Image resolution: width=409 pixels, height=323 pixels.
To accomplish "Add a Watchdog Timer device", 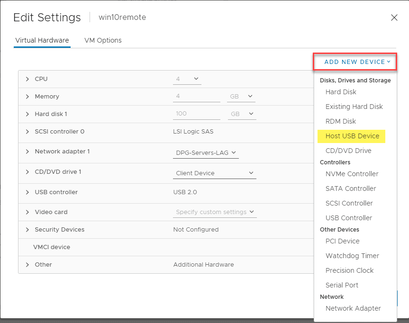I will tap(352, 256).
